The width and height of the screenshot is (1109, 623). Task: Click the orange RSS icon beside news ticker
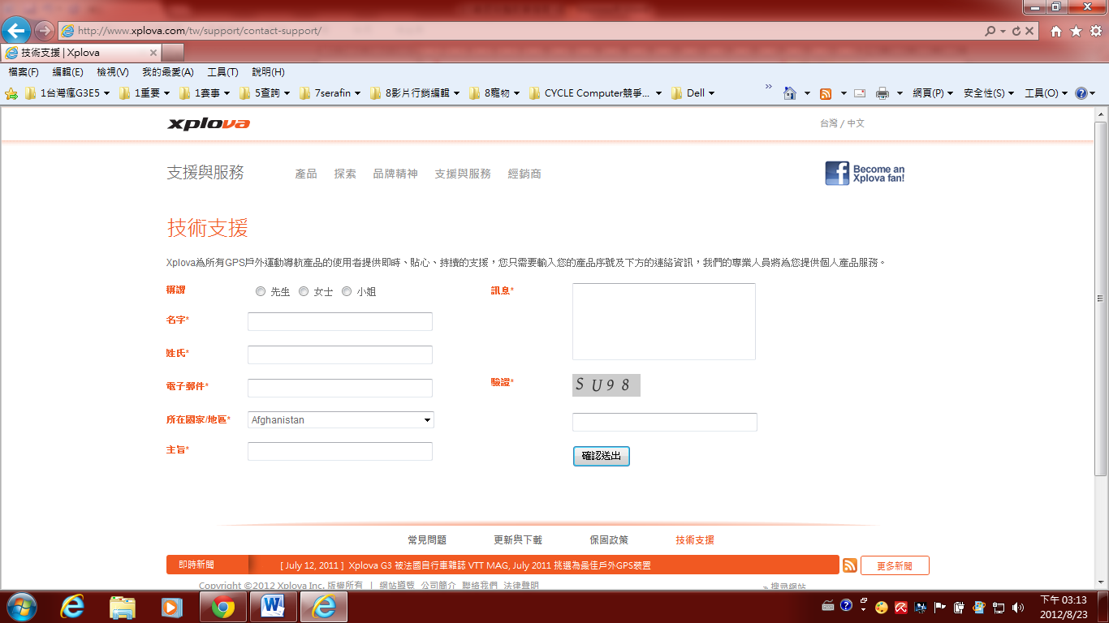(x=850, y=565)
